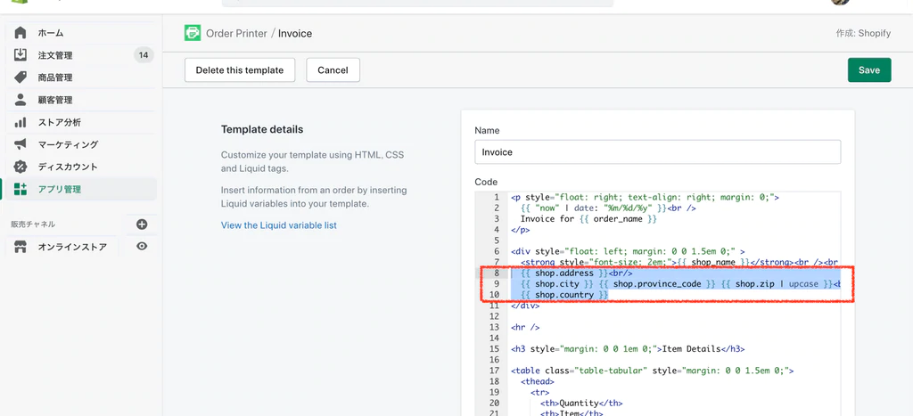Image resolution: width=913 pixels, height=416 pixels.
Task: Click the Apps grid icon
Action: coord(21,189)
